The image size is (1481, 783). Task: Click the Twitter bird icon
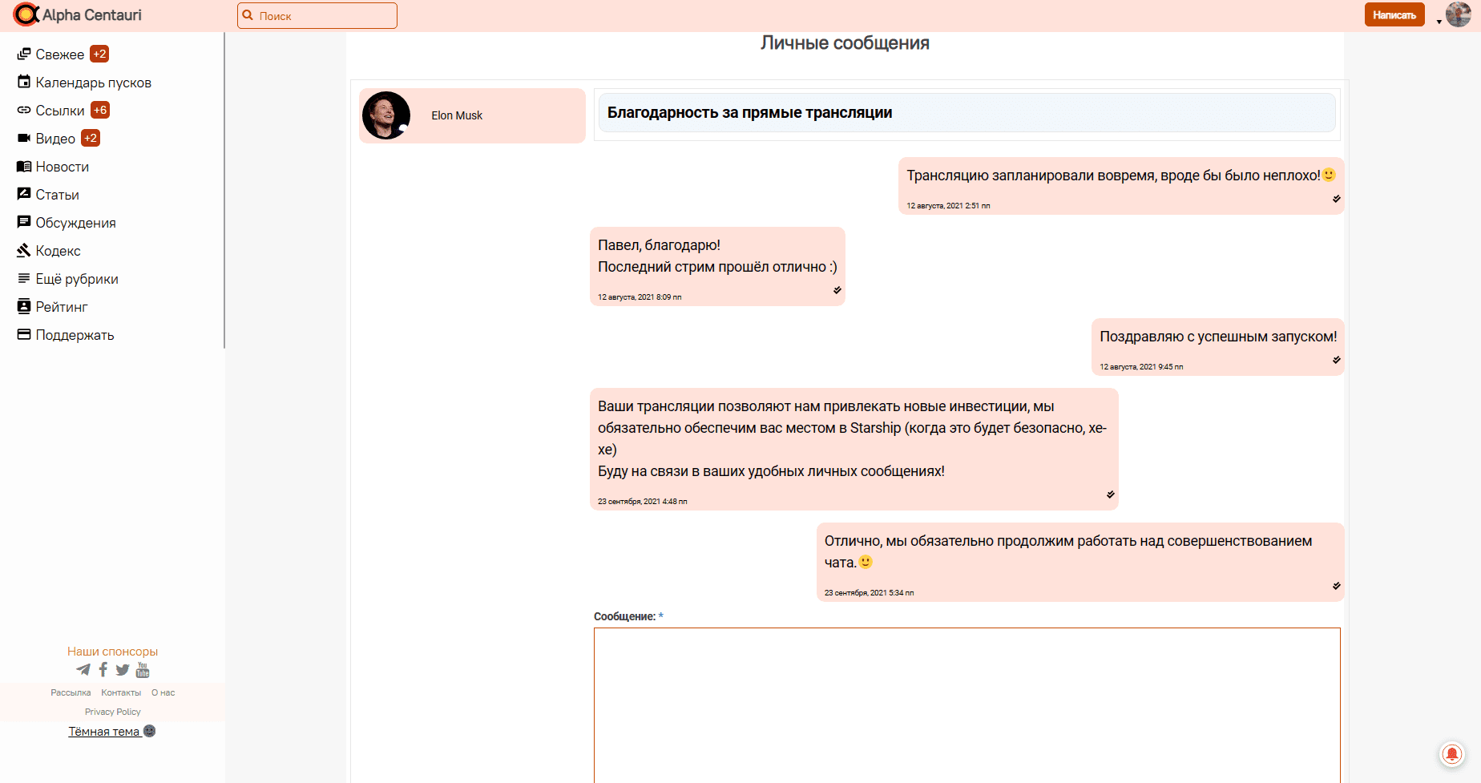point(123,669)
